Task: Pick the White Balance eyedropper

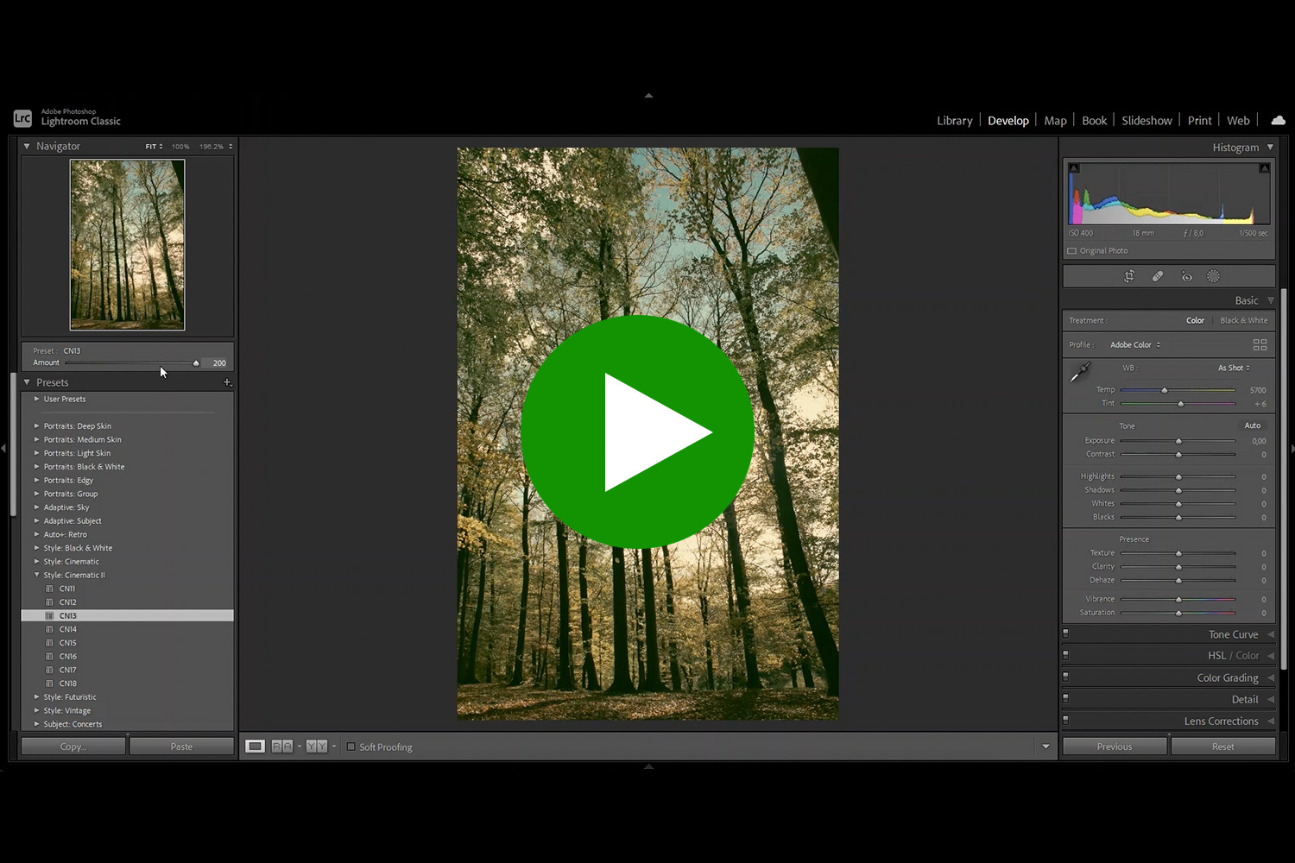Action: pyautogui.click(x=1080, y=372)
